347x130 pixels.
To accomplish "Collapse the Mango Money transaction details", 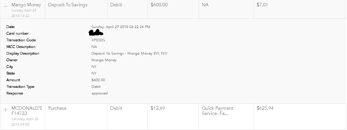I will [6, 6].
